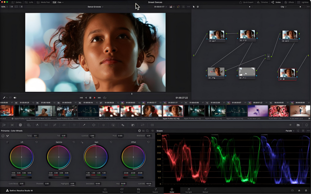Screen dimensions: 311x194
Task: Open the Dance Grooves timeline dropdown
Action: (x=95, y=7)
